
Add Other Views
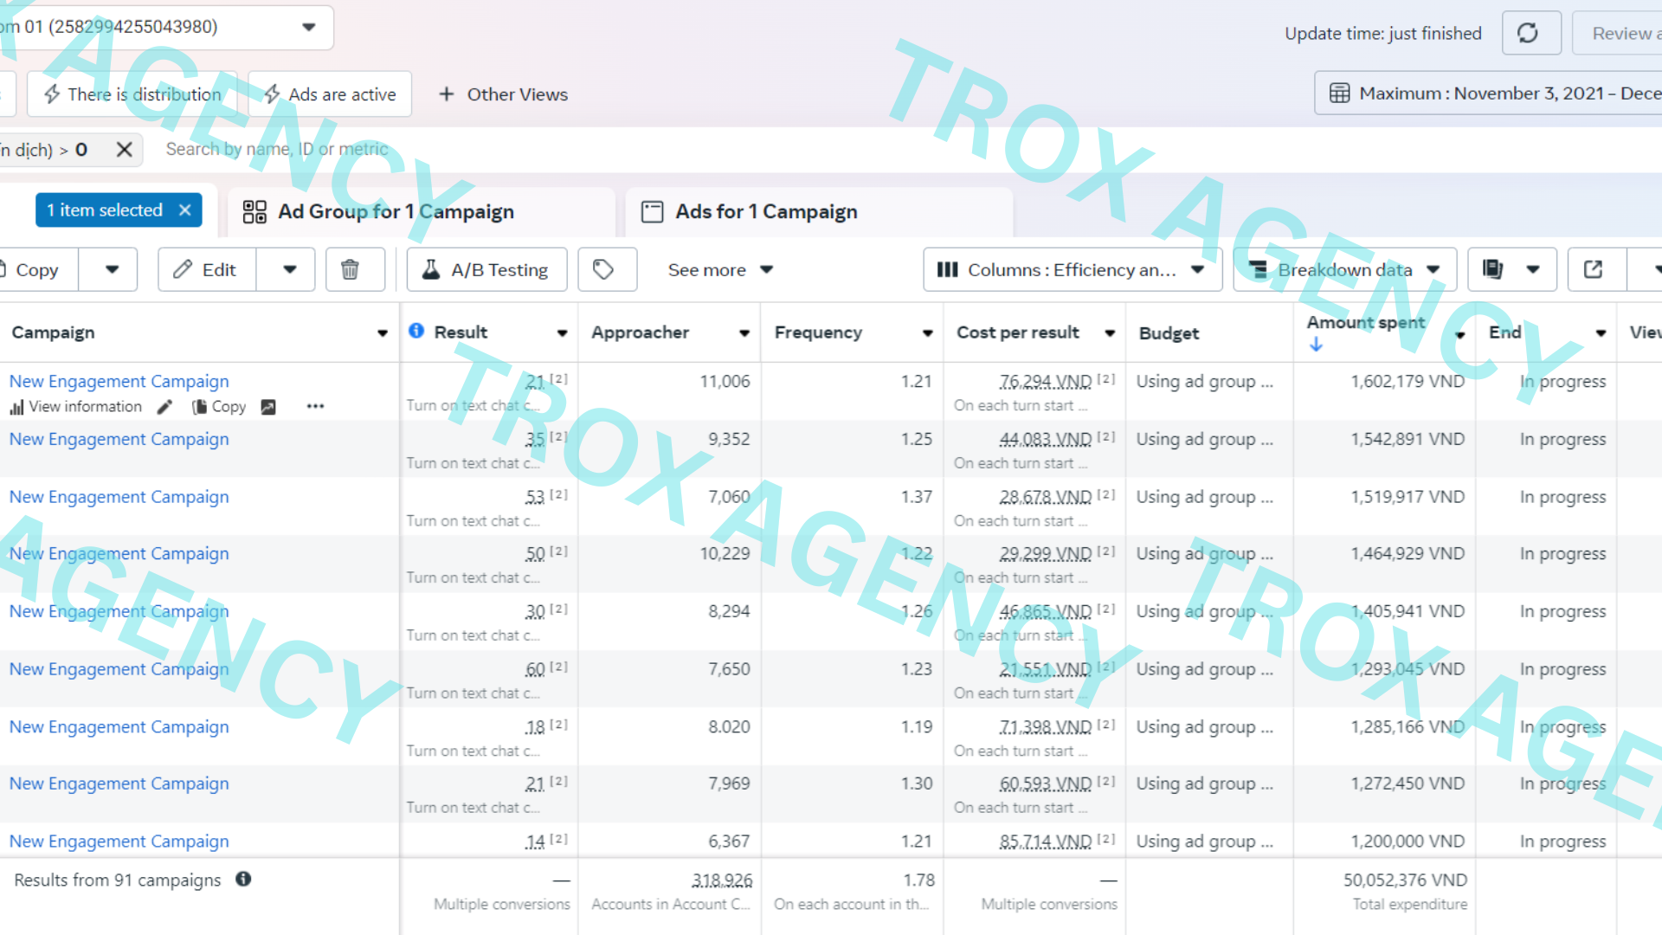[x=503, y=94]
